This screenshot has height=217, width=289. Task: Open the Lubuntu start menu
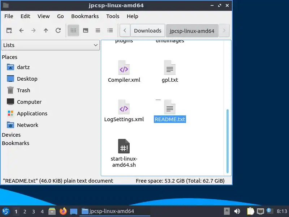[x=6, y=211]
